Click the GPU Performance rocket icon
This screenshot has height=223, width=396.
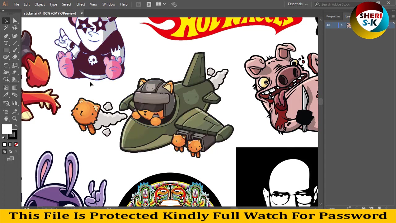click(x=174, y=4)
